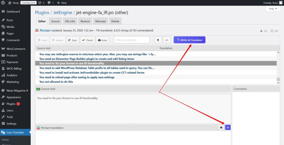Open WooCommerce in sidebar

click(16, 49)
